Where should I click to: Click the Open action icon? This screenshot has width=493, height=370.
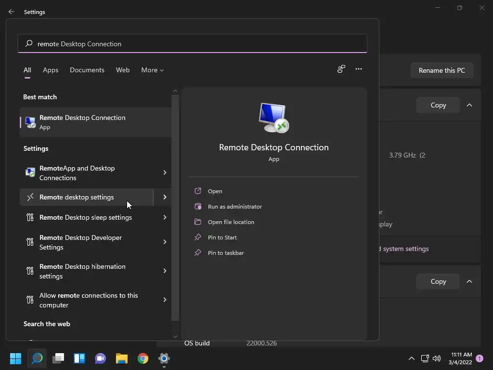[x=198, y=191]
